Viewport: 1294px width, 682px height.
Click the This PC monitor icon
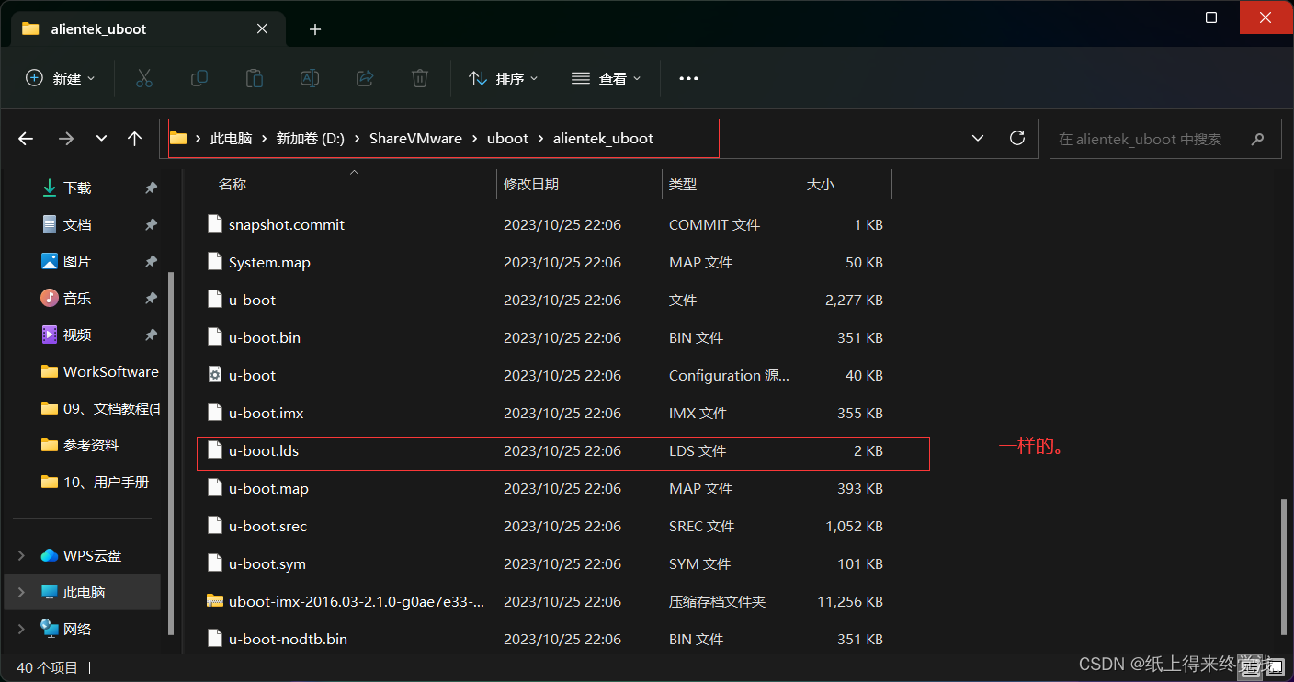[x=50, y=592]
